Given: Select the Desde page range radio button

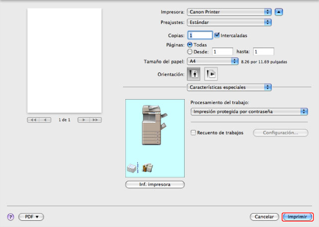Looking at the screenshot, I should (x=189, y=51).
